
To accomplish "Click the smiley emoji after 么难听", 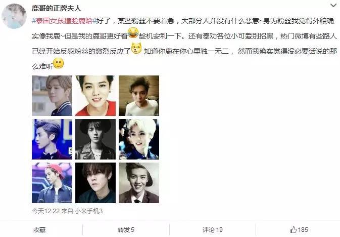I will (58, 63).
